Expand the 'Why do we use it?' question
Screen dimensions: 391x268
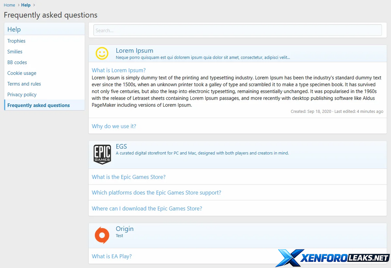pos(114,126)
